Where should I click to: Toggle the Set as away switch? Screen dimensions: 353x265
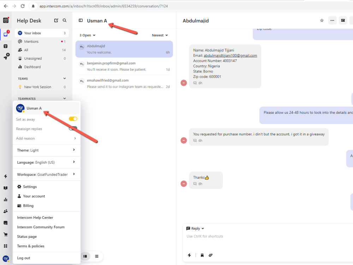point(73,119)
